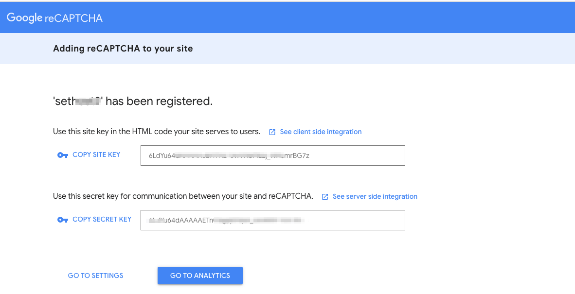The width and height of the screenshot is (575, 294).
Task: Click the key icon beside COPY SECRET KEY
Action: coord(63,219)
